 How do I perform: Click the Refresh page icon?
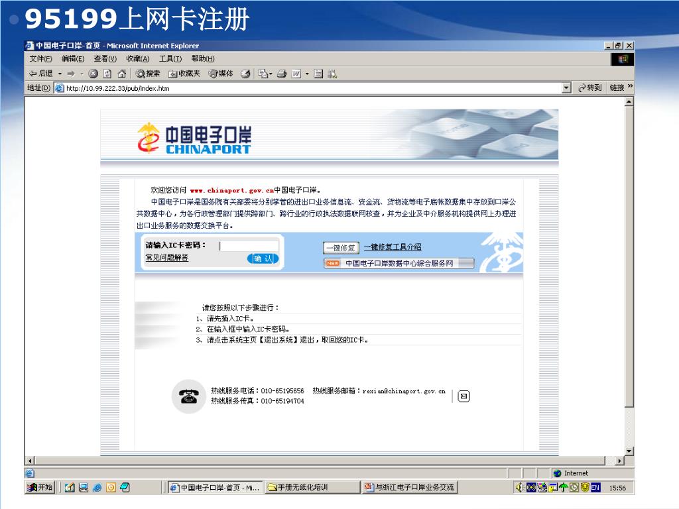(x=107, y=74)
